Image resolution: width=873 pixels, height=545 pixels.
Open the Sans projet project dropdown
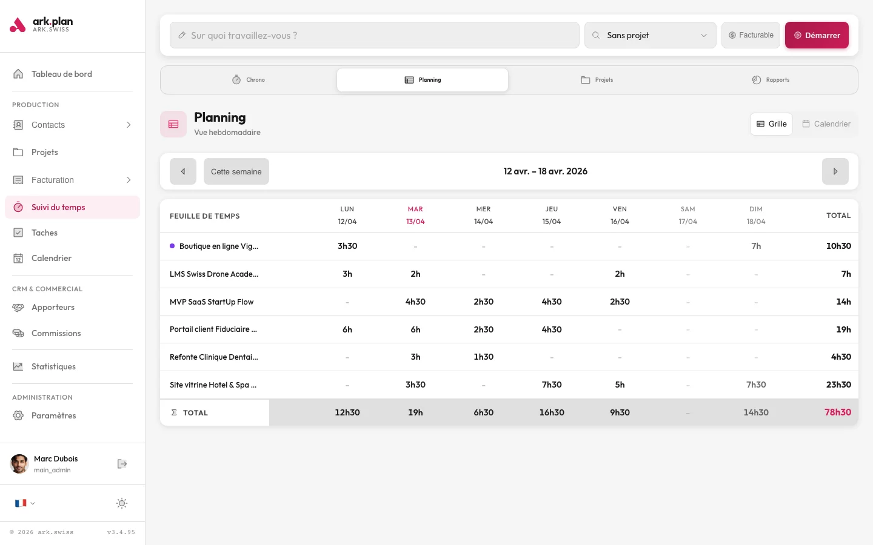coord(650,35)
